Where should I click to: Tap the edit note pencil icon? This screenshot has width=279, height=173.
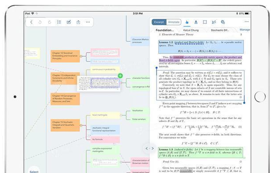(x=69, y=22)
